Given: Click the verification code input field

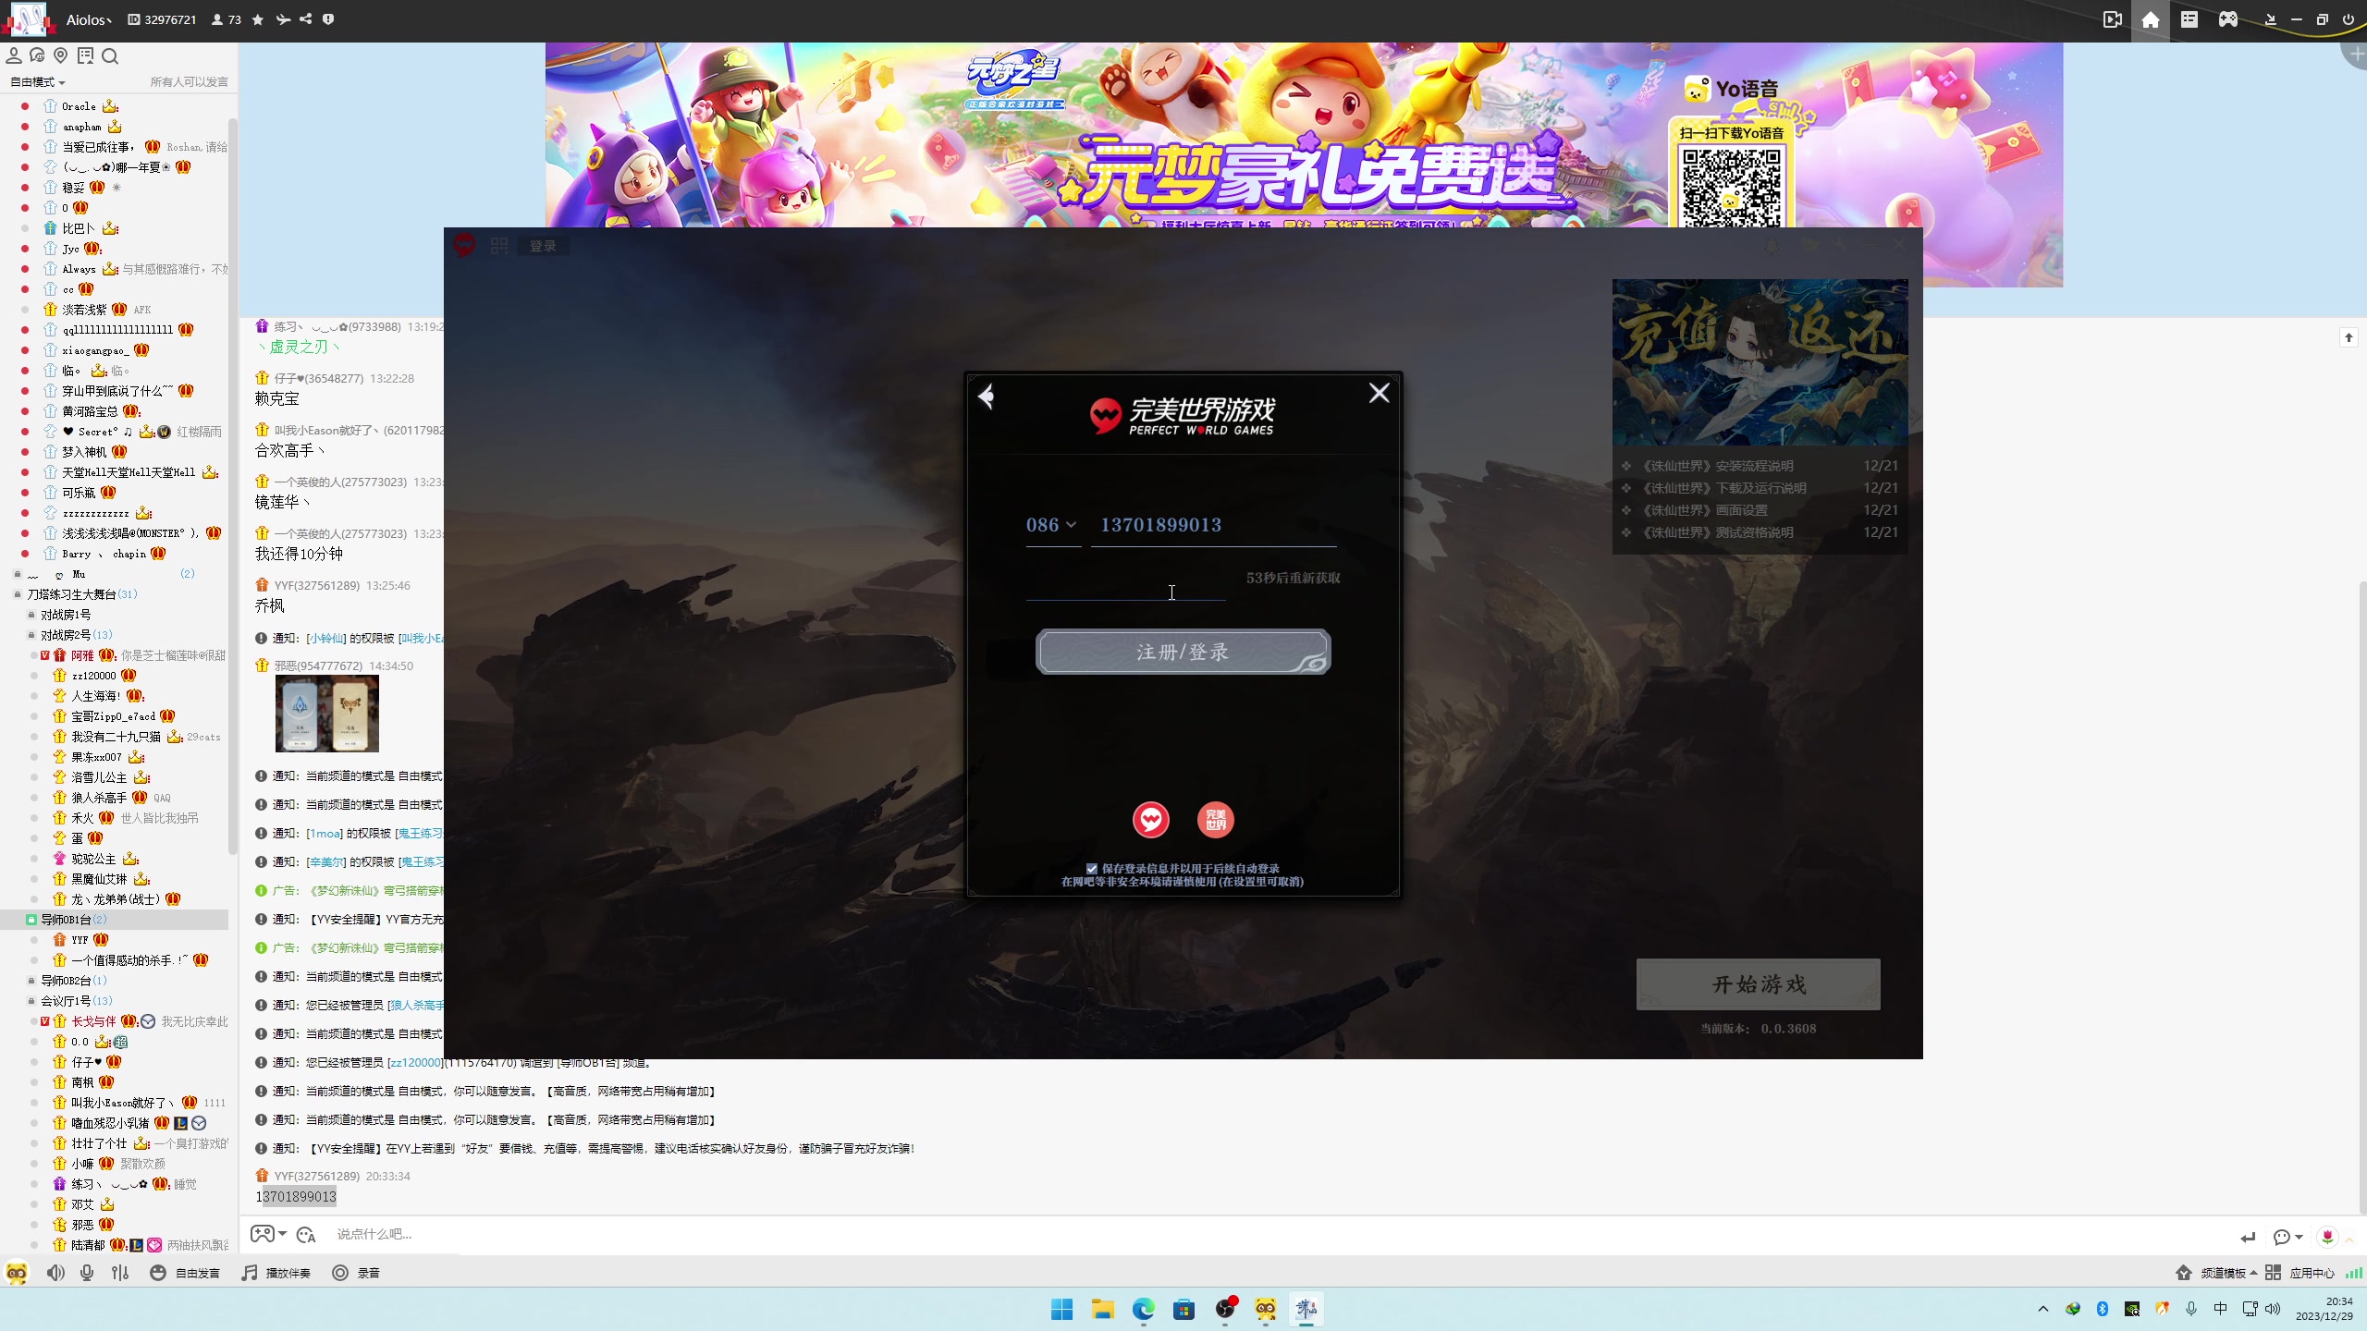Looking at the screenshot, I should (1125, 584).
